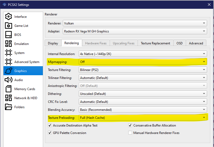Uncheck GPU Palette Conversion

pos(50,133)
